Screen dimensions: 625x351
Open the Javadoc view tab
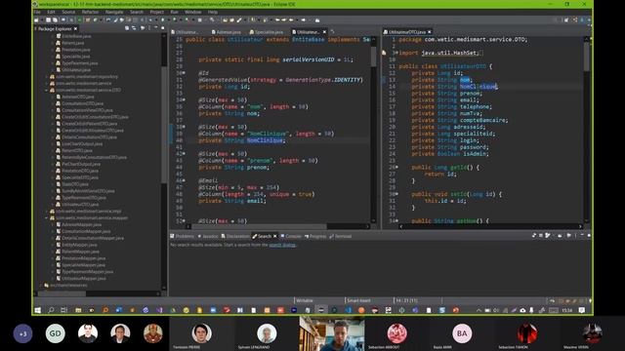(208, 236)
